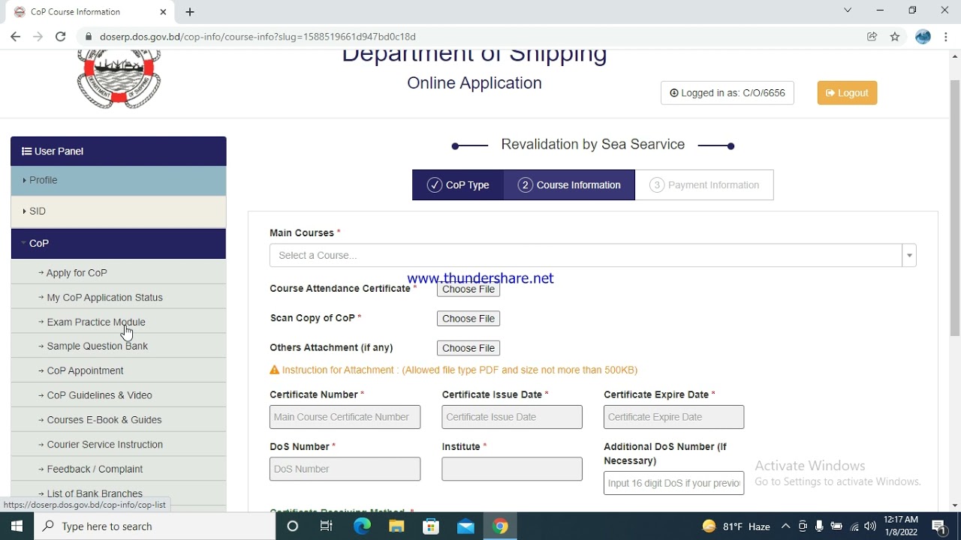This screenshot has height=540, width=961.
Task: Select the Payment Information step tab
Action: (704, 185)
